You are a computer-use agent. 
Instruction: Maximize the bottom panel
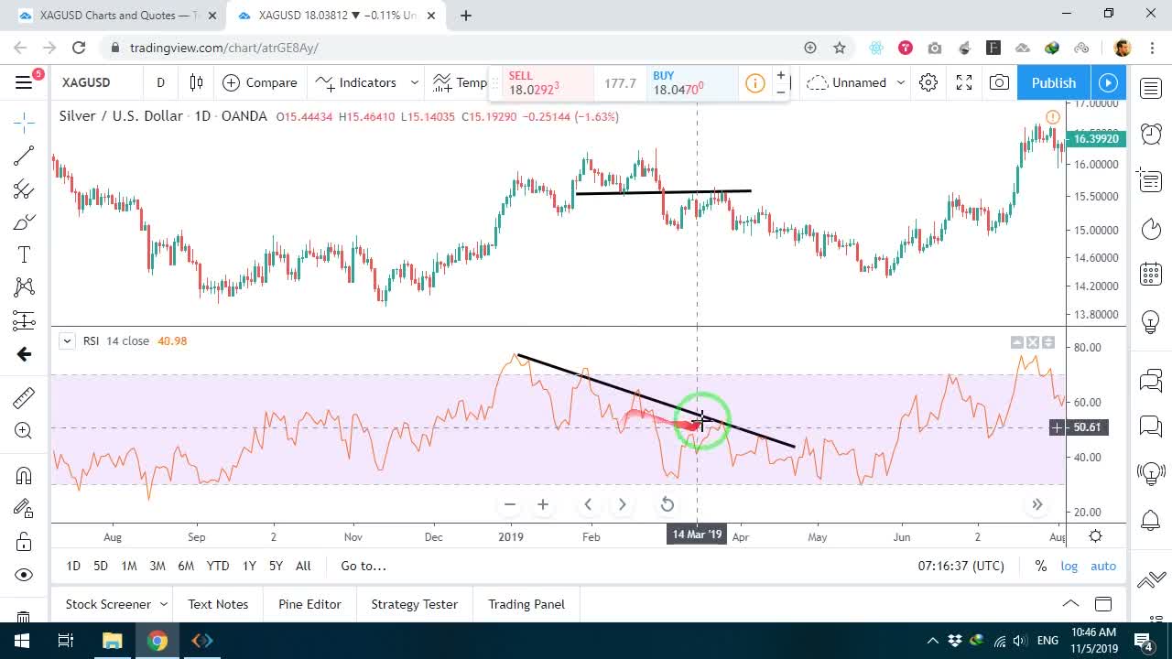tap(1103, 603)
